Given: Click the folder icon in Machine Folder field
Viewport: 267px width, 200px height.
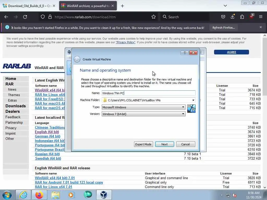Looking at the screenshot, I should click(105, 100).
